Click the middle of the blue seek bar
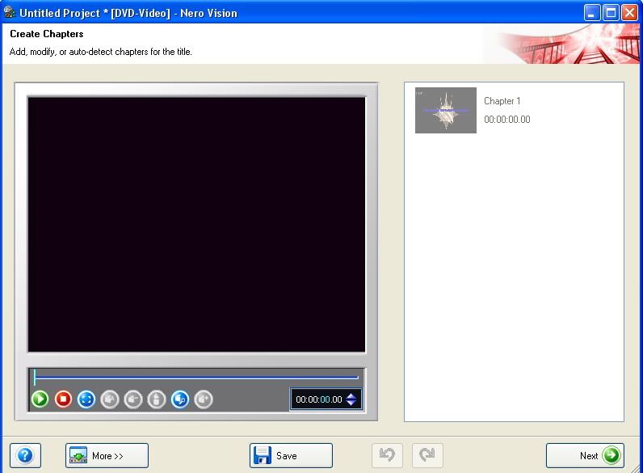 (x=196, y=377)
